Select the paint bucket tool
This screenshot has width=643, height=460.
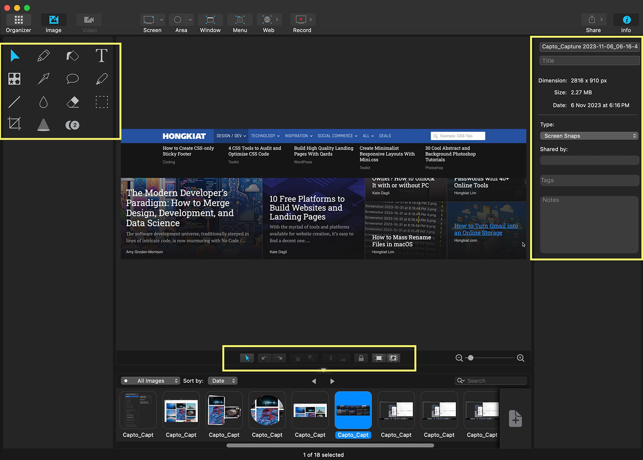72,56
